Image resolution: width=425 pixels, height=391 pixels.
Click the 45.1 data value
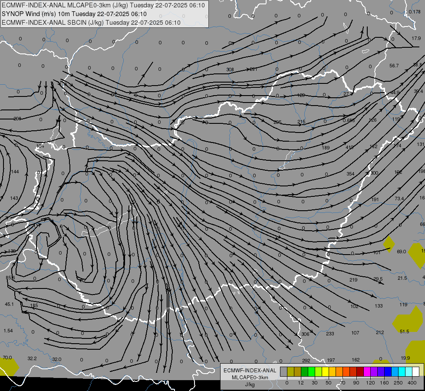click(x=9, y=304)
